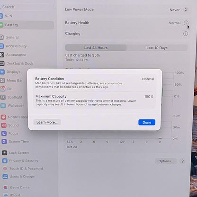
Task: Click the Siri sidebar icon
Action: [3, 89]
